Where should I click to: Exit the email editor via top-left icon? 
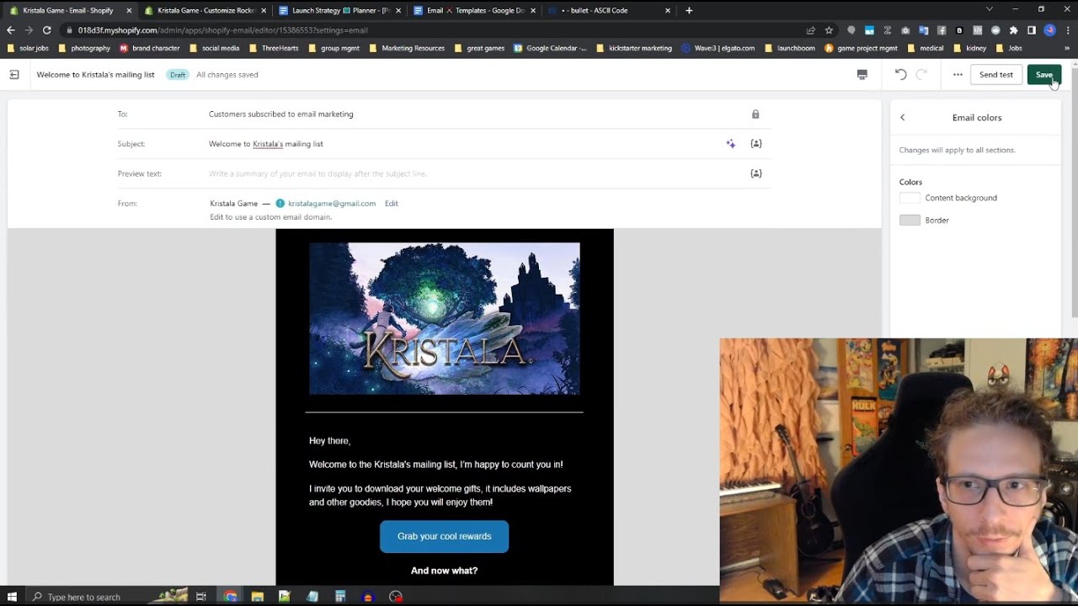pyautogui.click(x=14, y=75)
